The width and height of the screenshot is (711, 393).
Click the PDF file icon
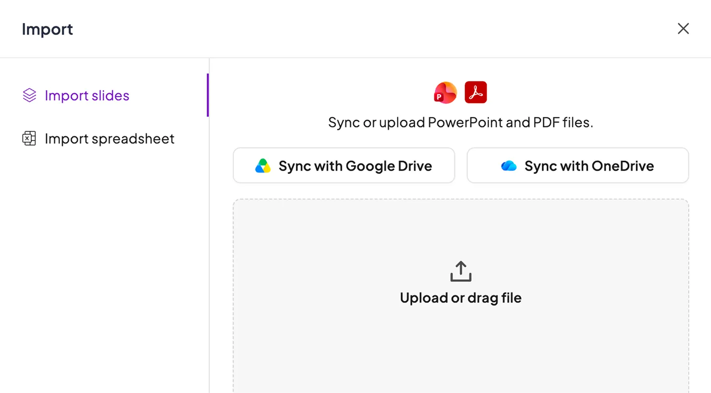pos(476,92)
